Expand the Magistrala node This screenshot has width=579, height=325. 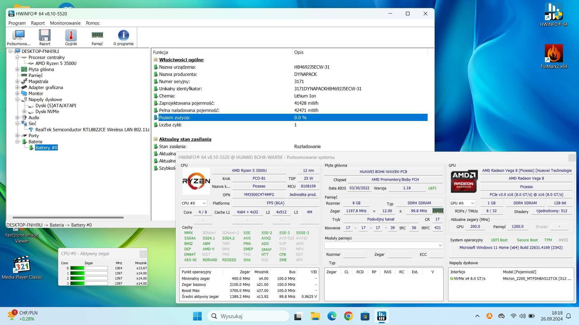[17, 82]
